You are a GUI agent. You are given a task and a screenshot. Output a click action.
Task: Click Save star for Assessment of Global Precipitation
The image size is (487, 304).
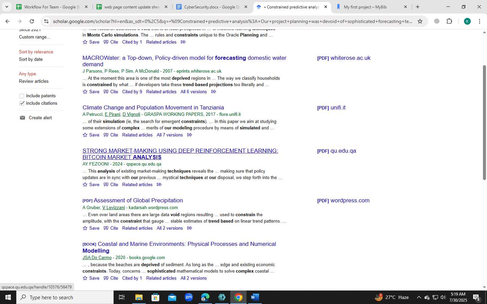tap(85, 228)
